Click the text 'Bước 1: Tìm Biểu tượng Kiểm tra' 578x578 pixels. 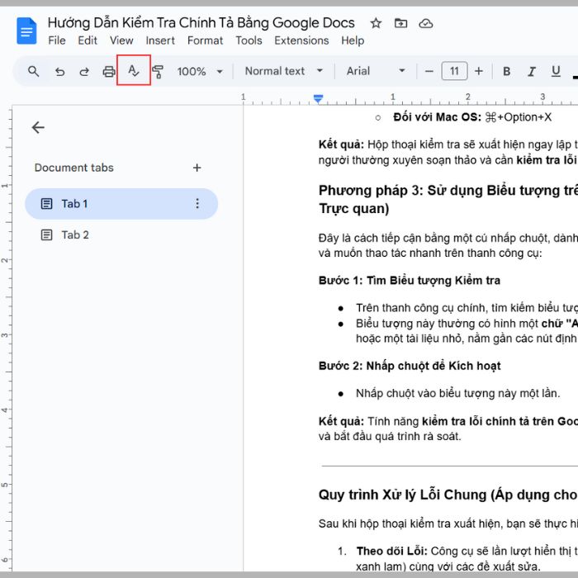(x=410, y=281)
